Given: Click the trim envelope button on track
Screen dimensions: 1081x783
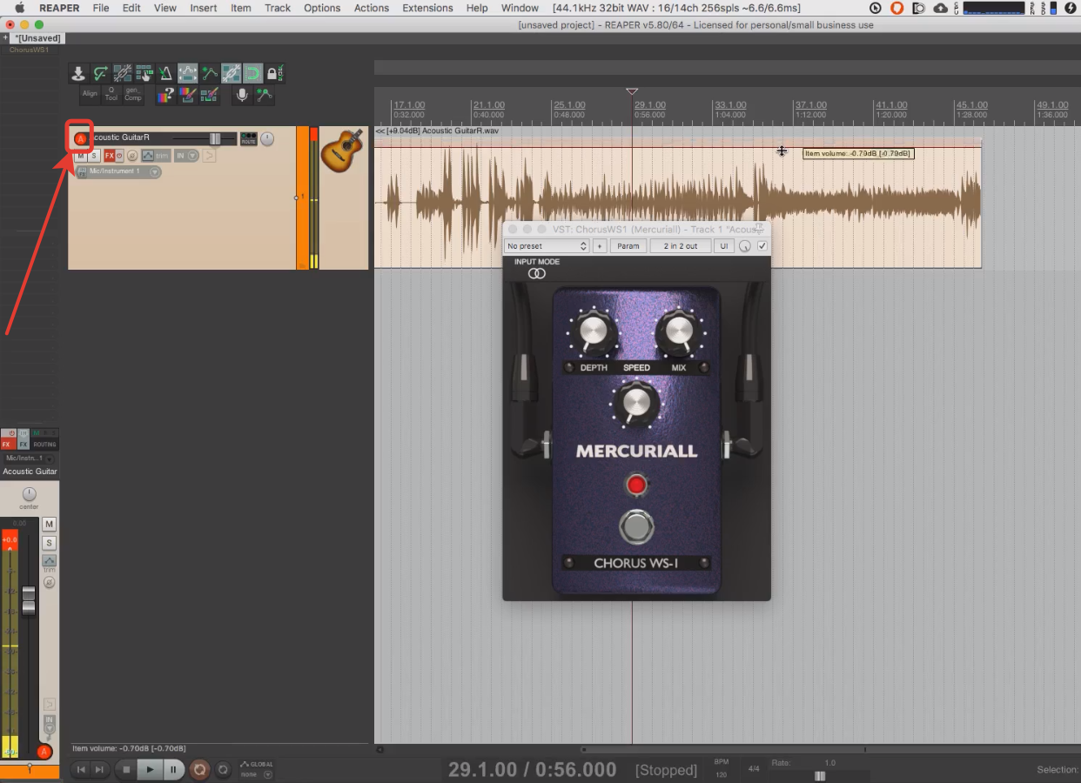Looking at the screenshot, I should click(156, 156).
